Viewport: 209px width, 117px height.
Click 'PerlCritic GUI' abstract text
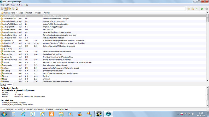(x=48, y=30)
